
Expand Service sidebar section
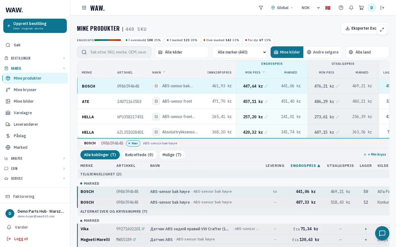tap(35, 178)
